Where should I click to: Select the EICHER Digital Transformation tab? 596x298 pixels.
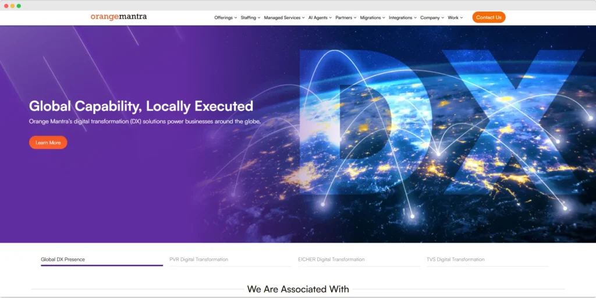coord(359,260)
